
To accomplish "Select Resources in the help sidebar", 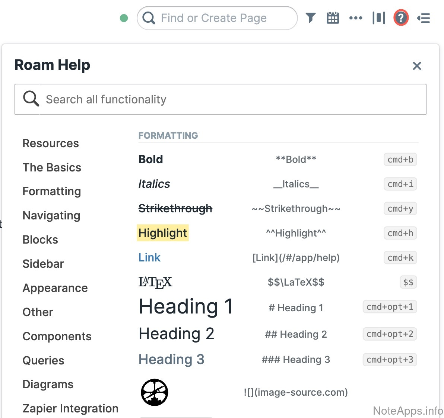I will [51, 144].
